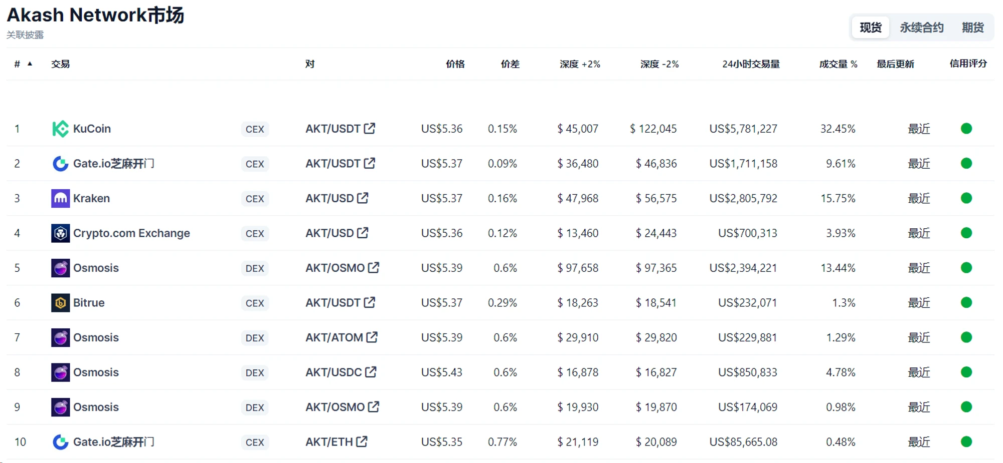The height and width of the screenshot is (463, 1003).
Task: Open the Kraken AKT/USD pair link
Action: (329, 198)
